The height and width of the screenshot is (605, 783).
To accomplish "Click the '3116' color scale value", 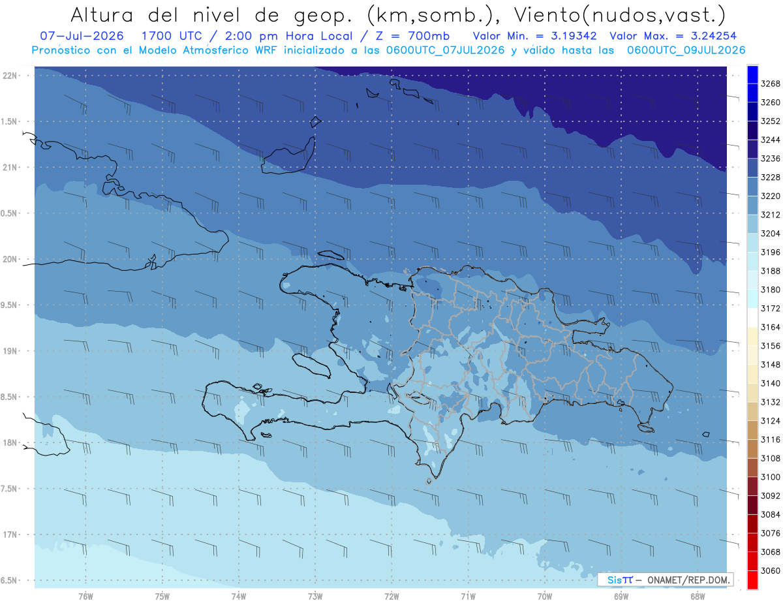I will click(771, 440).
